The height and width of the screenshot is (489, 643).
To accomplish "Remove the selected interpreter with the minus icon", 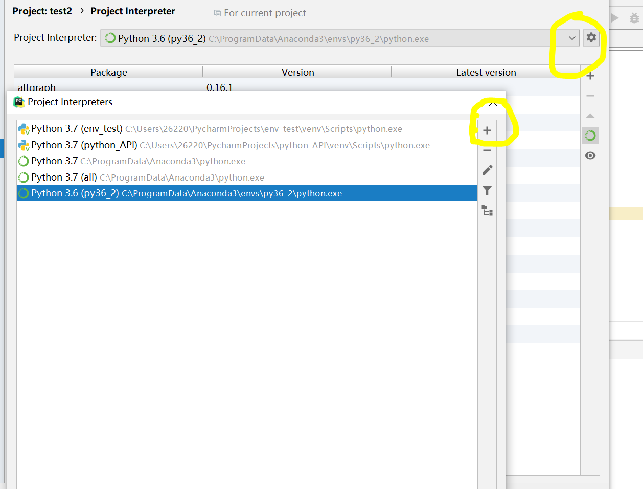I will (487, 150).
